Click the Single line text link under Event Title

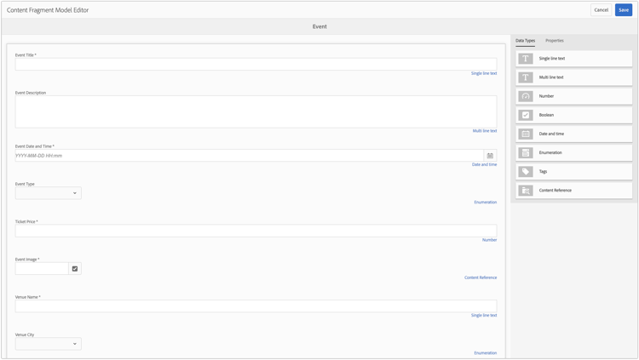pos(484,73)
